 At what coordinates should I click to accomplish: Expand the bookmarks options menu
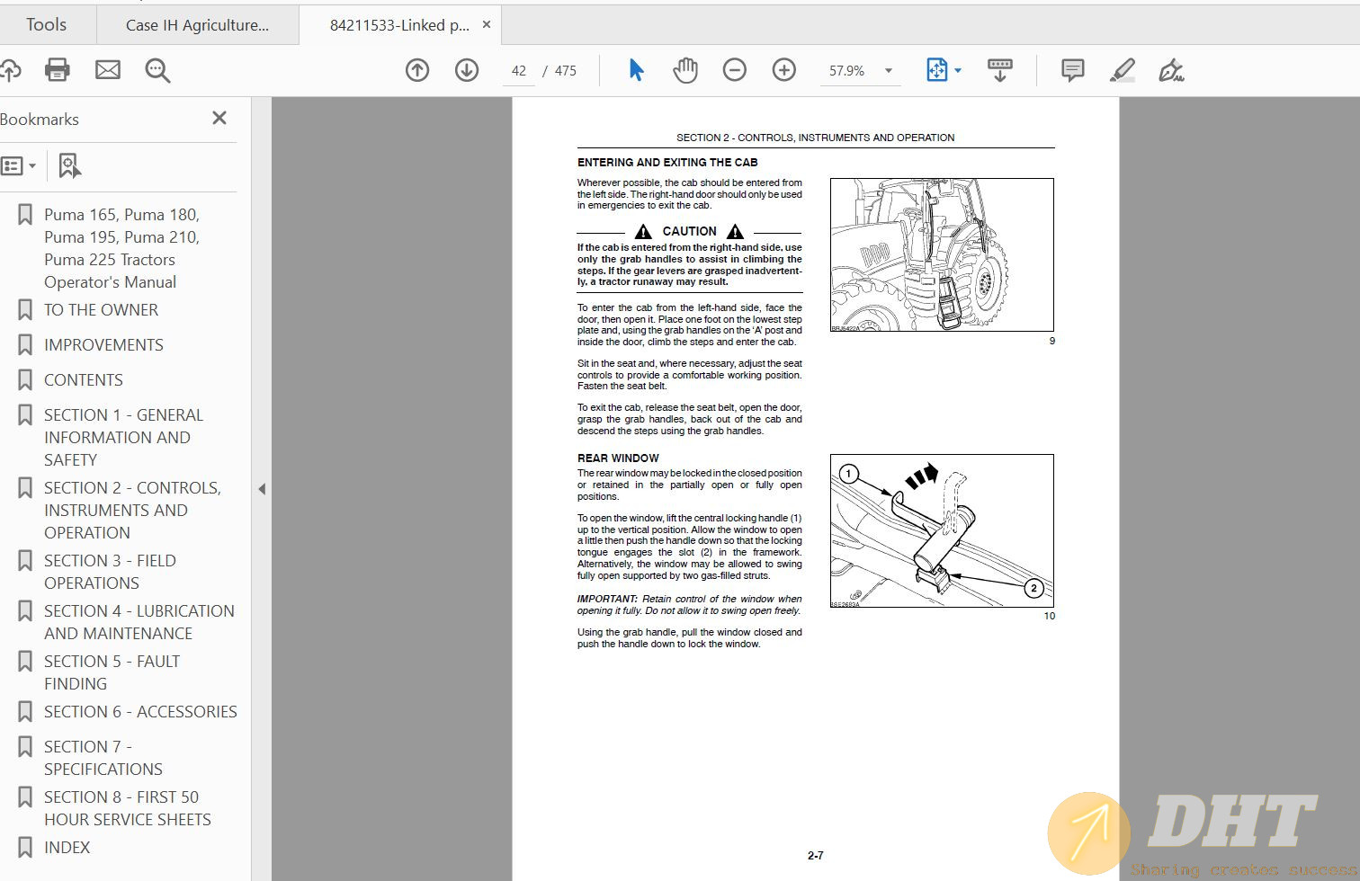click(x=19, y=165)
